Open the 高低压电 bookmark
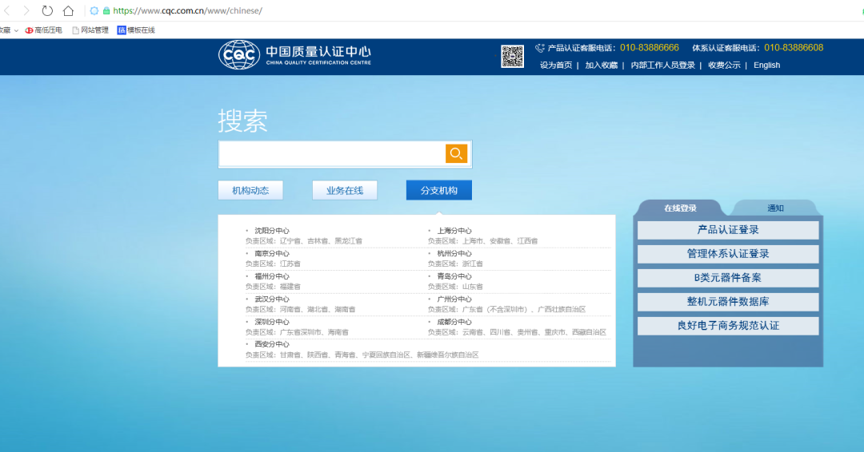Screen dimensions: 864x452 [x=43, y=30]
